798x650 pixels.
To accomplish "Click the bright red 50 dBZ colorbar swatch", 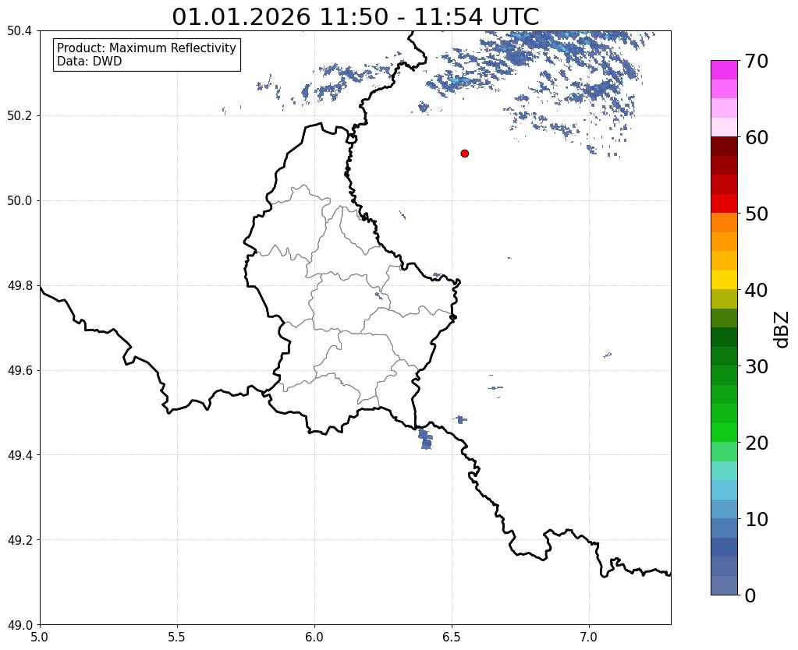I will tap(724, 203).
